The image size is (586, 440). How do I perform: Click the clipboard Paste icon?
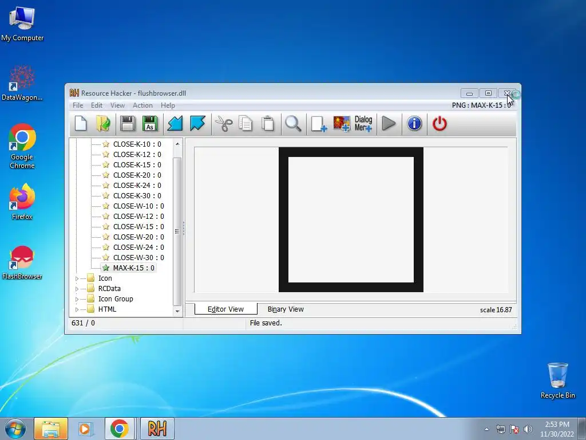[268, 124]
